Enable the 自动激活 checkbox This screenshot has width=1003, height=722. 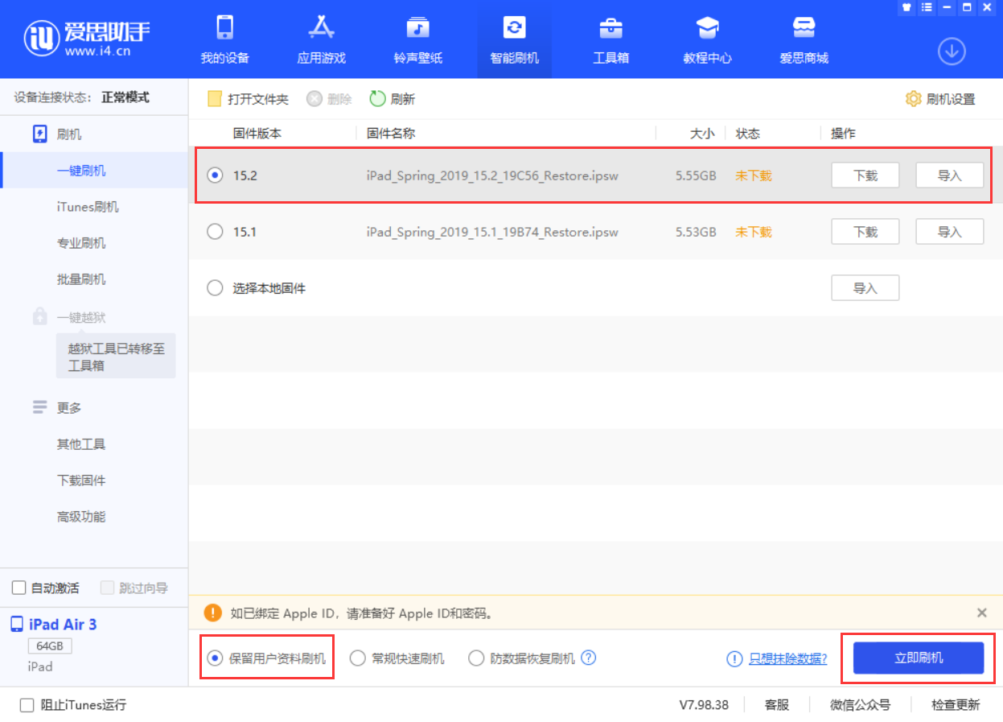(x=18, y=588)
